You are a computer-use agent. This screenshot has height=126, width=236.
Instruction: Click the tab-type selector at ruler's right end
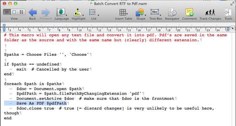(233, 28)
